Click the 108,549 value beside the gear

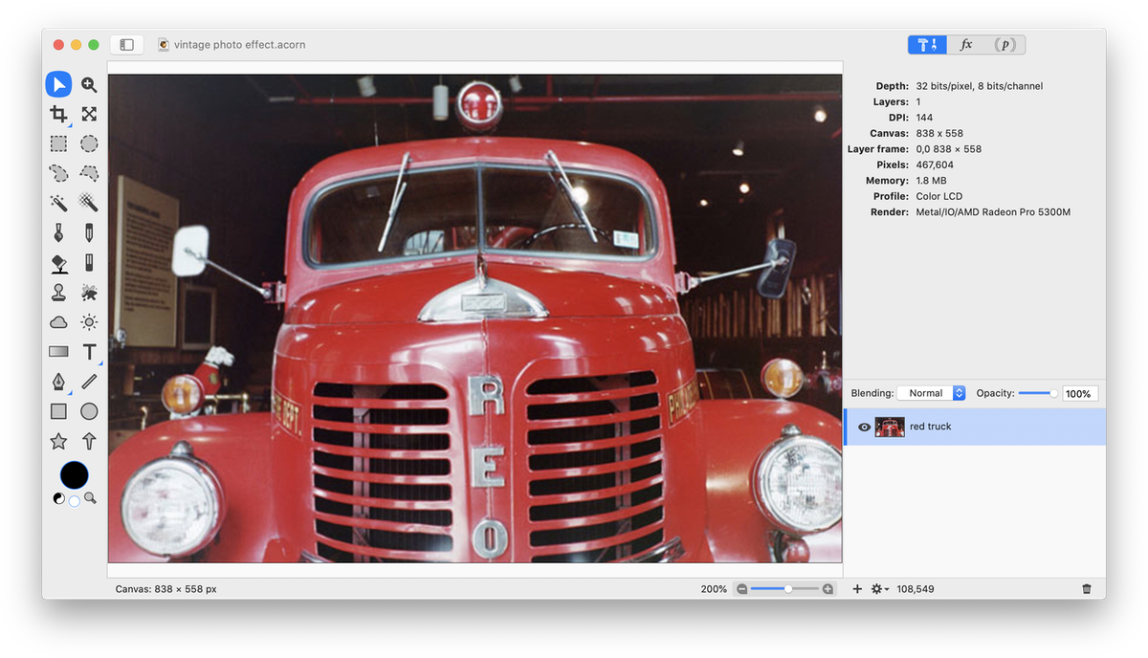tap(916, 589)
